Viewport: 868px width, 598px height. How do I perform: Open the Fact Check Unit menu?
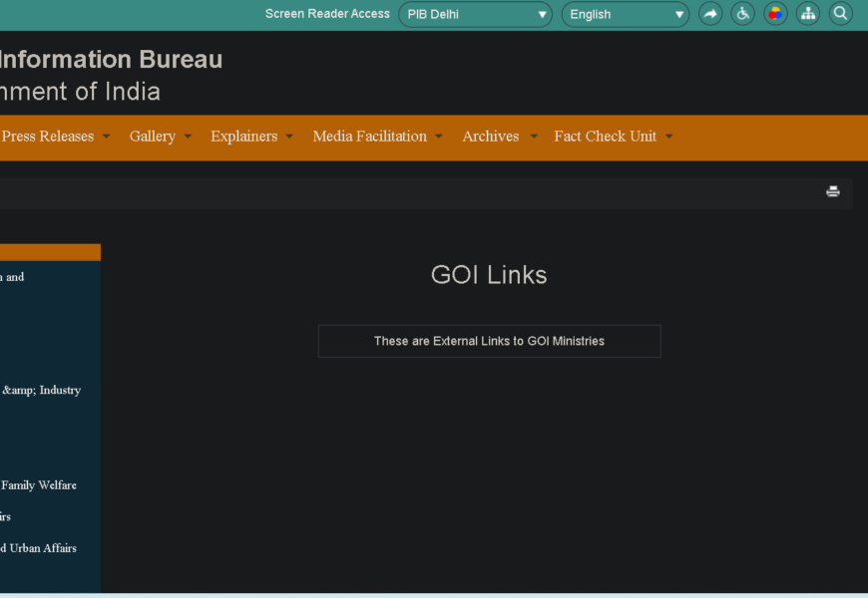(x=606, y=137)
